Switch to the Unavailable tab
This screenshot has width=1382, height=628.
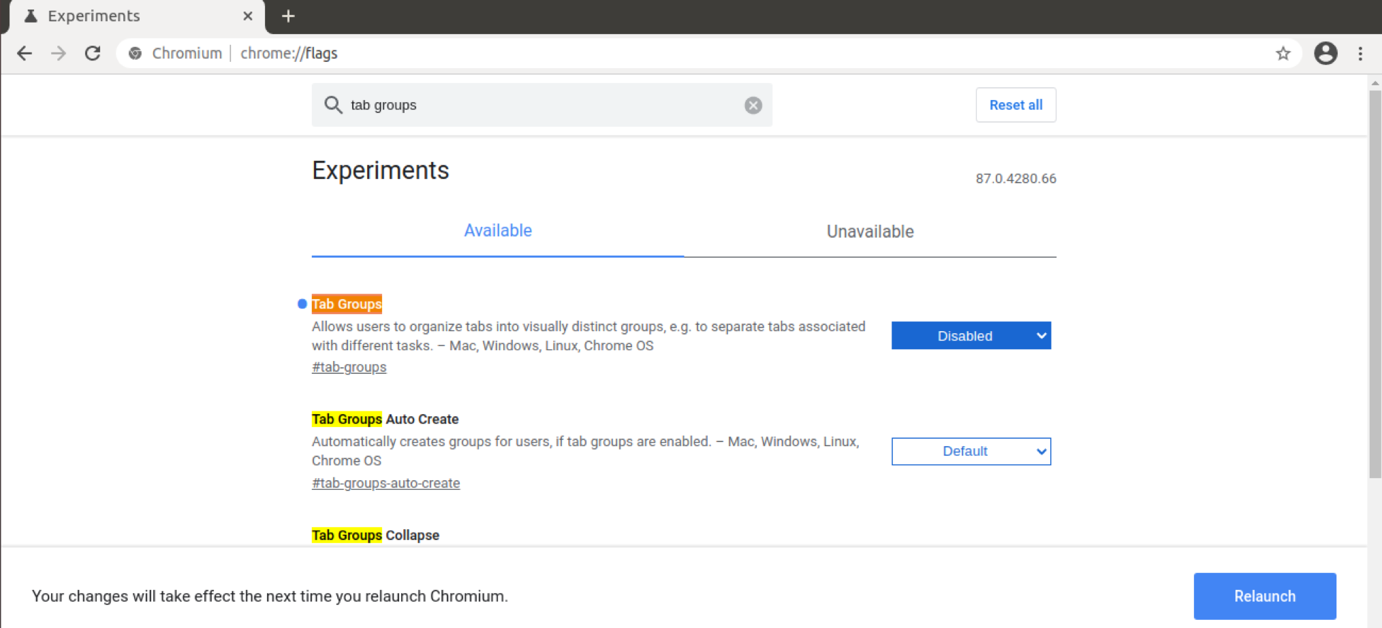tap(870, 232)
